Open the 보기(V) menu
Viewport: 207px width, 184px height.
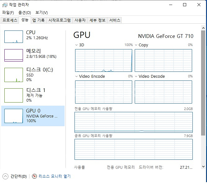42,12
